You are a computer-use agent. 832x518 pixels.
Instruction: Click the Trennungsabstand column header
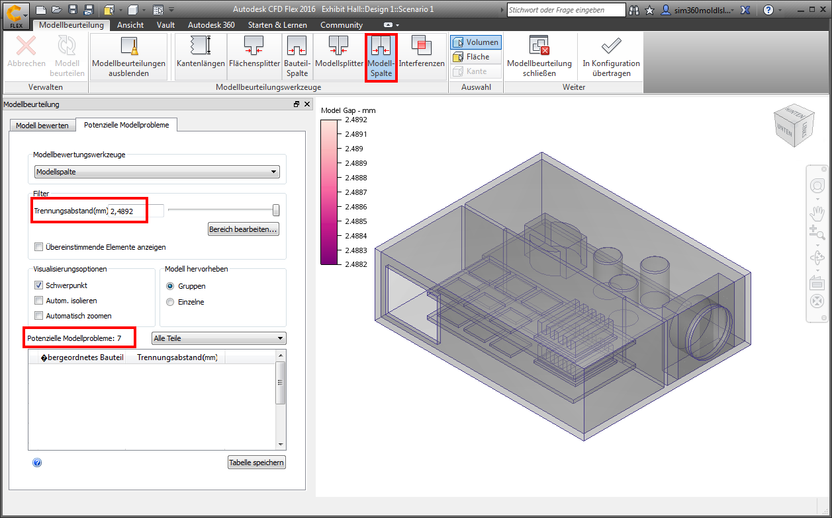click(x=177, y=357)
